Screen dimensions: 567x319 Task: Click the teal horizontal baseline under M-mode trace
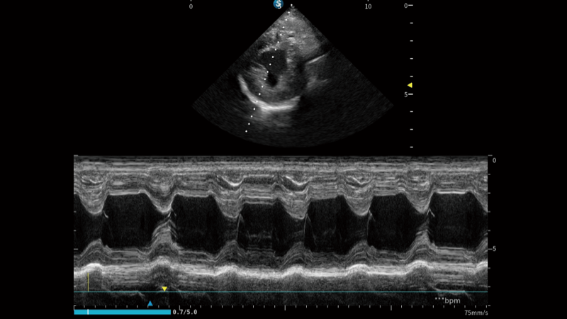(x=283, y=292)
